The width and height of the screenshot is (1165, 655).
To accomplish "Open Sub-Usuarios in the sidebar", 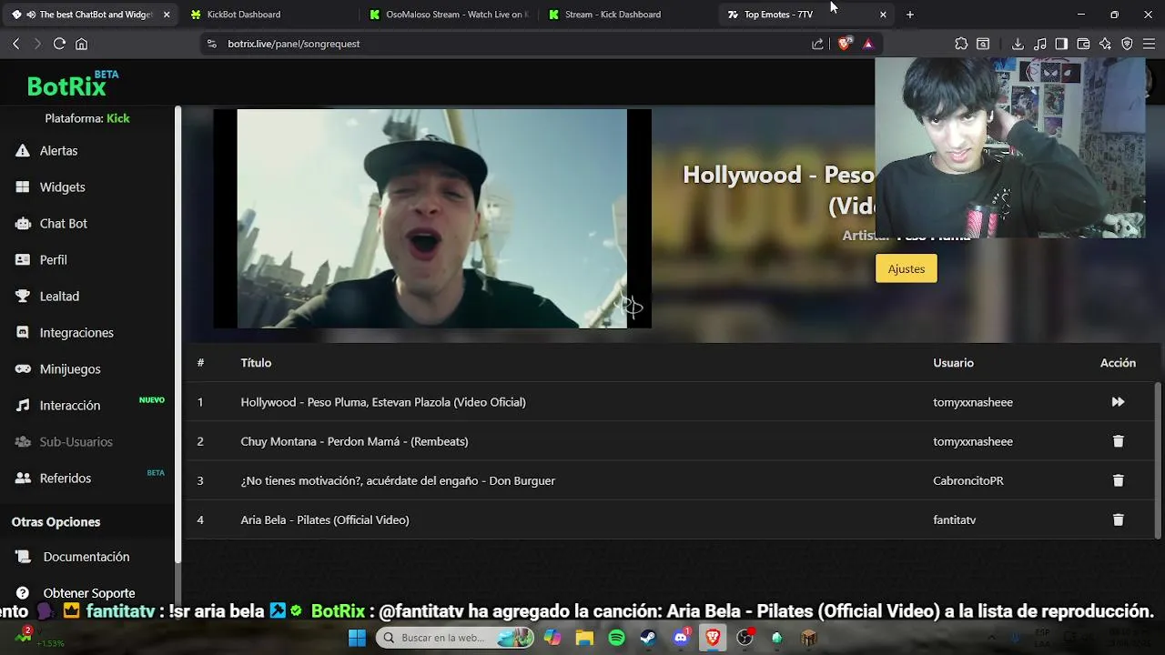I will point(76,442).
